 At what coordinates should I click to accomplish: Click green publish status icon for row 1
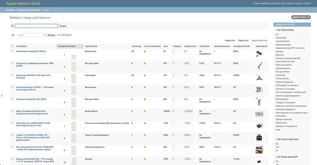click(x=145, y=51)
